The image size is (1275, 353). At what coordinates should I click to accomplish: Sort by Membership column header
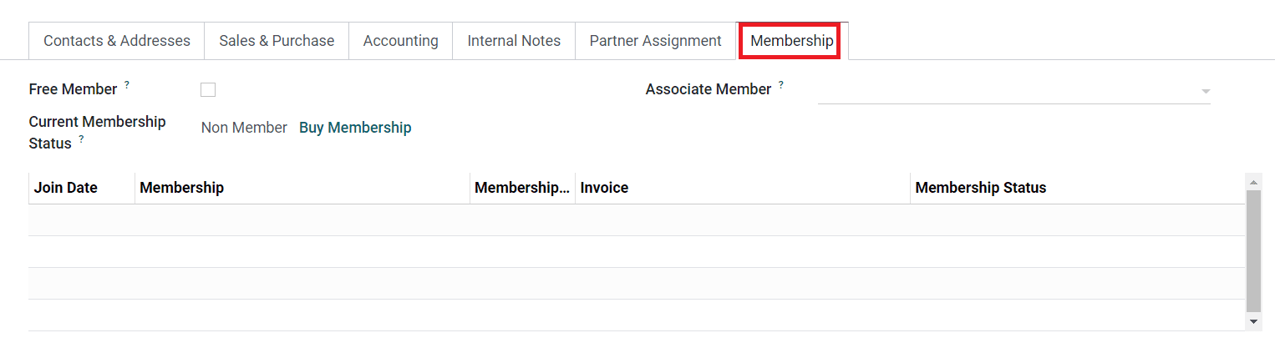(181, 188)
